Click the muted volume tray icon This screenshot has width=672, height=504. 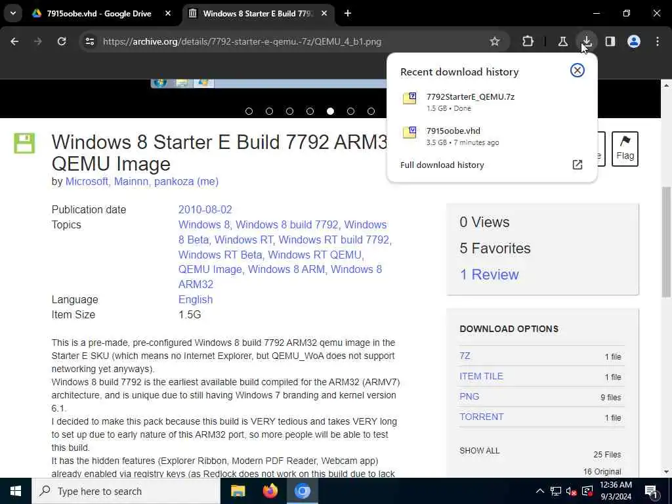tap(572, 491)
